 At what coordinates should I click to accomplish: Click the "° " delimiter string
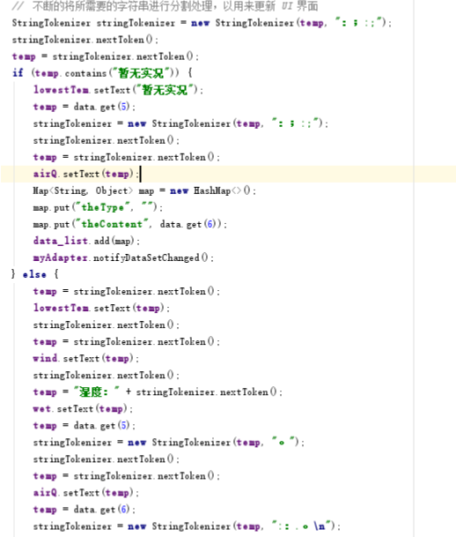click(x=285, y=442)
